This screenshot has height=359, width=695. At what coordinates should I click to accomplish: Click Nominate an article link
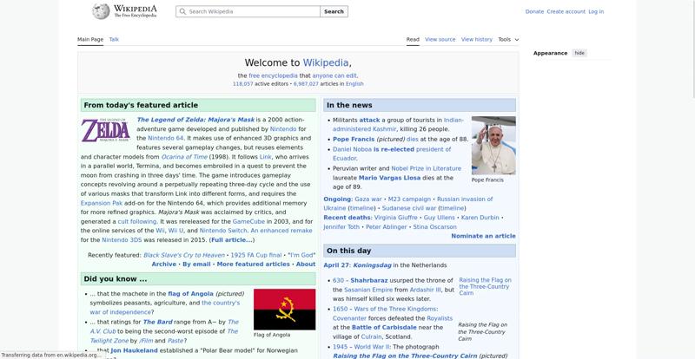coord(483,236)
